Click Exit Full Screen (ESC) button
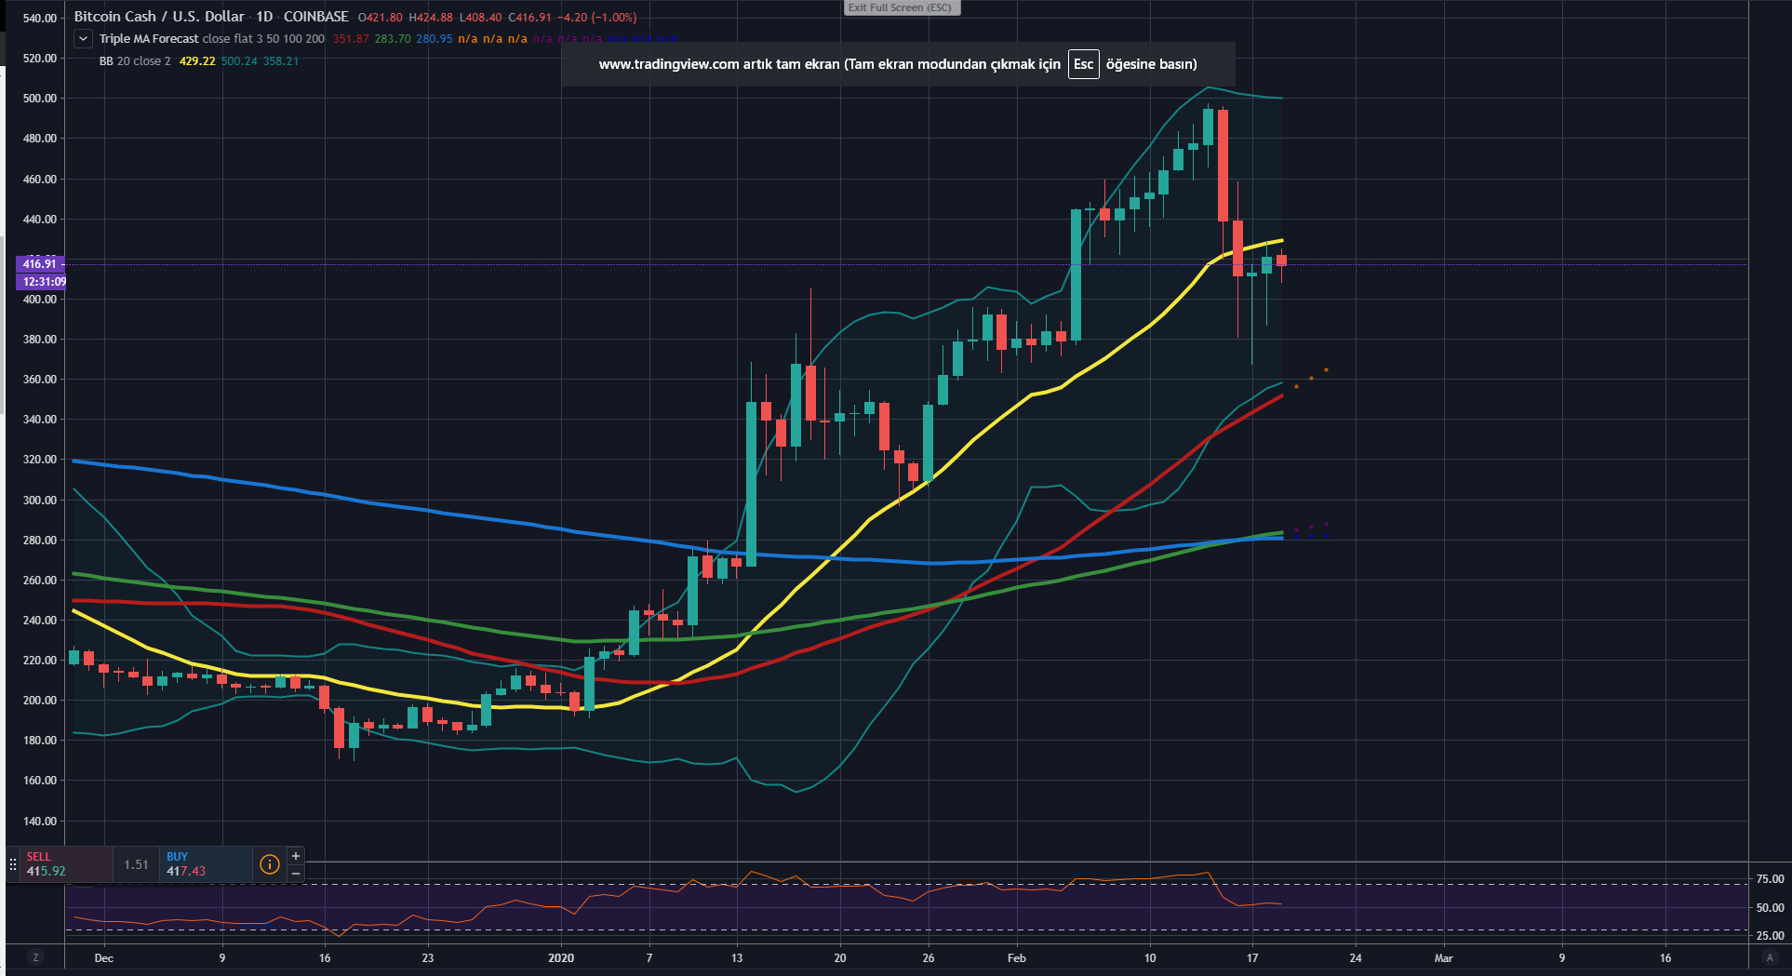Viewport: 1792px width, 976px height. pos(900,7)
